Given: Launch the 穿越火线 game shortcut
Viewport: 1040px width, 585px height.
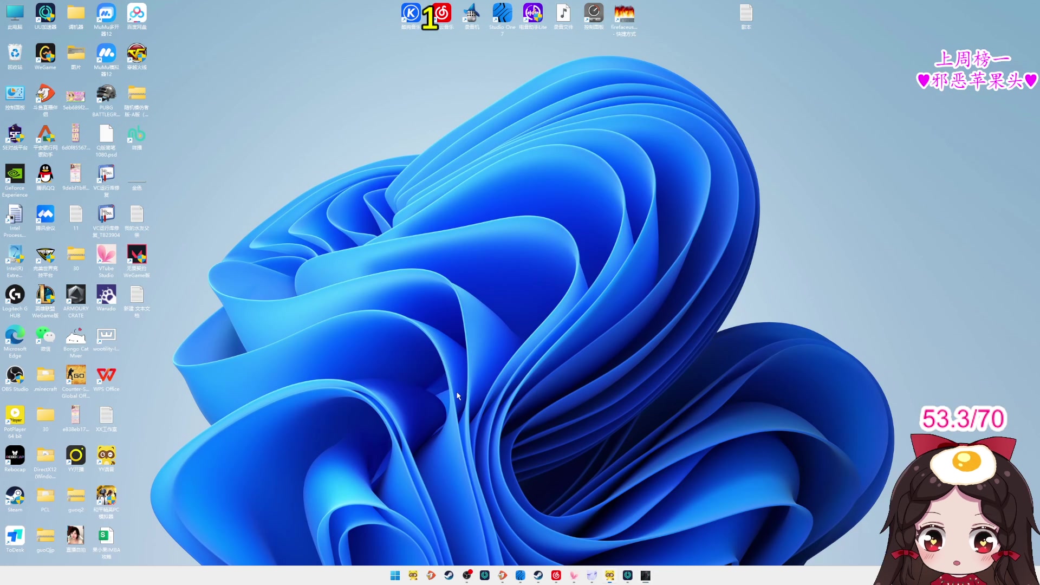Looking at the screenshot, I should click(136, 56).
